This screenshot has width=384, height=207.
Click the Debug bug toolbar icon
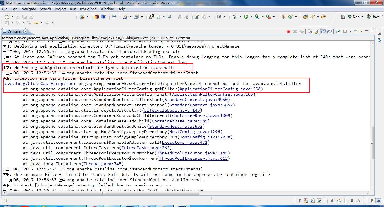pyautogui.click(x=235, y=17)
